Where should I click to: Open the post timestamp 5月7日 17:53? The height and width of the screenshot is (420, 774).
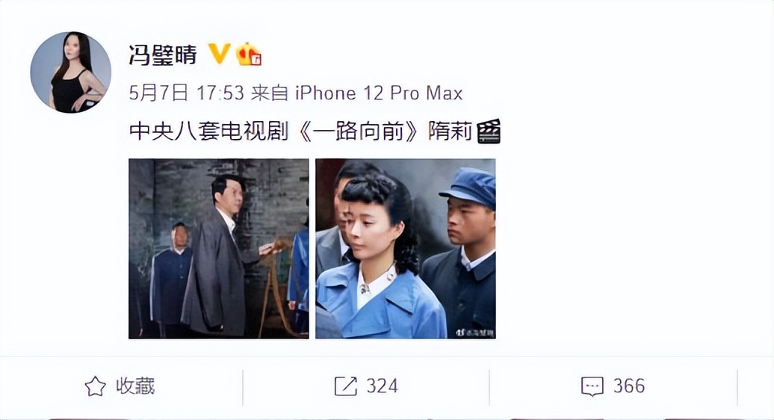[187, 93]
